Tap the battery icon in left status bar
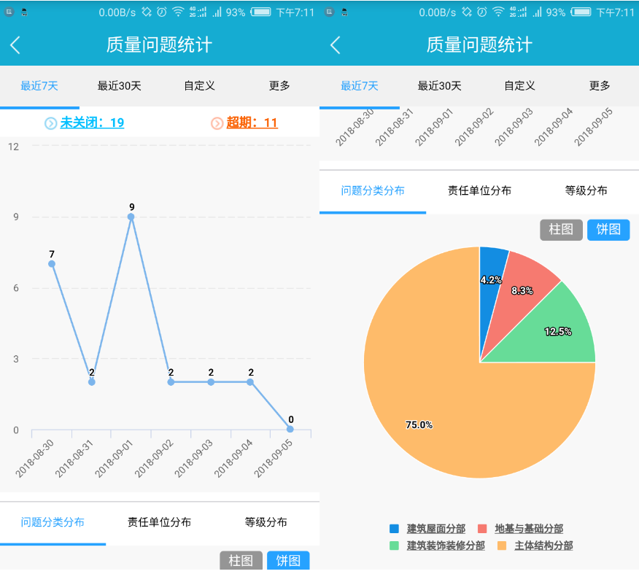This screenshot has height=574, width=639. click(260, 12)
